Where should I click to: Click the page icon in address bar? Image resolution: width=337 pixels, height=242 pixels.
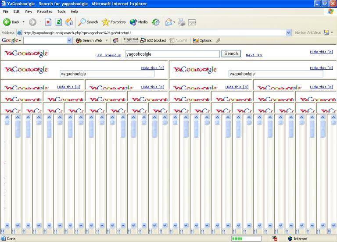click(x=20, y=32)
